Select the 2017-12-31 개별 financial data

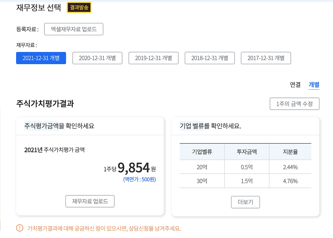pyautogui.click(x=266, y=58)
